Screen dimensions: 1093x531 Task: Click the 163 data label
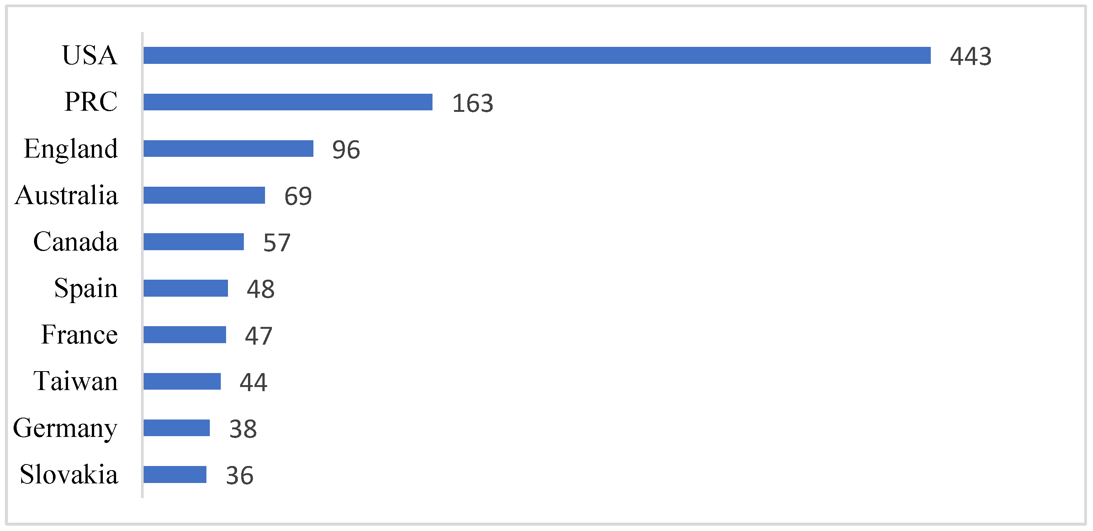[x=472, y=104]
